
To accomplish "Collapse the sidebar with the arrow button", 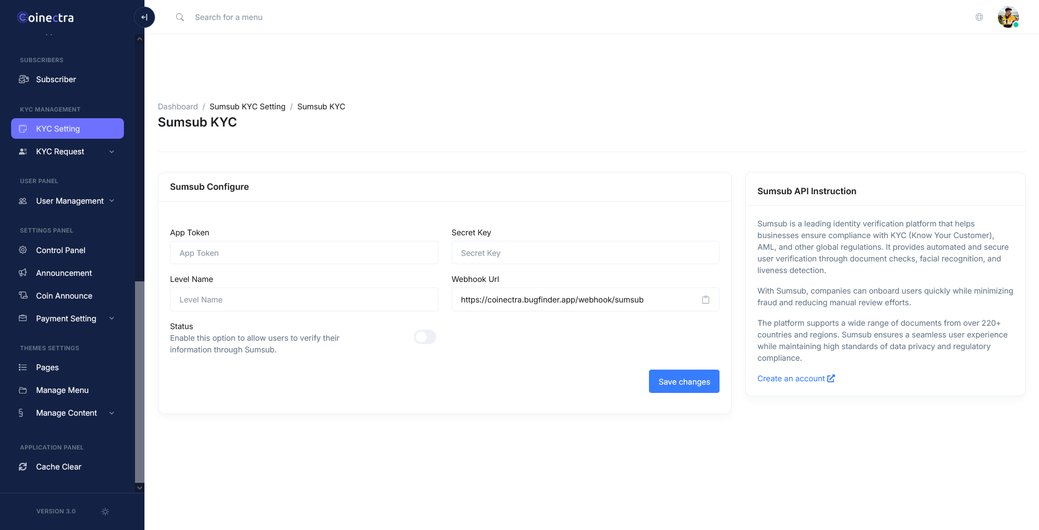I will 144,17.
